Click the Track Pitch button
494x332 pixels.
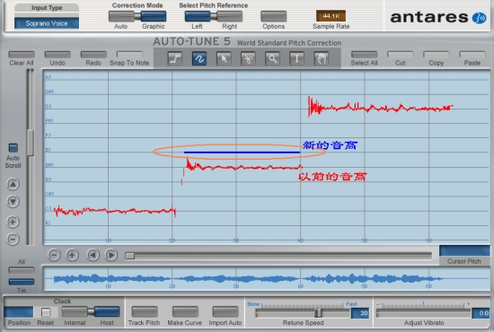coord(145,311)
